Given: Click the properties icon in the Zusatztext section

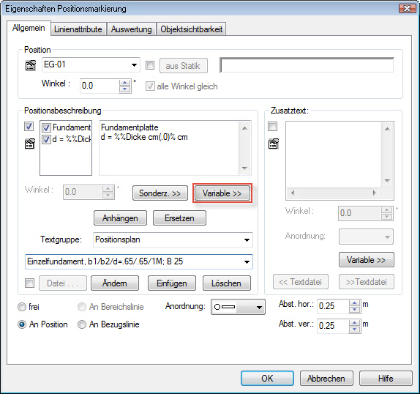Looking at the screenshot, I should click(273, 144).
